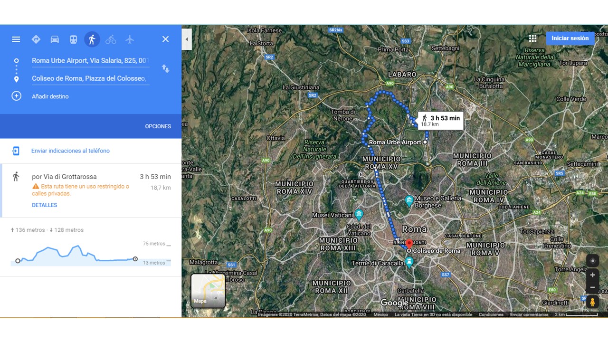The image size is (608, 342).
Task: Swap origin and destination arrows
Action: tap(165, 69)
